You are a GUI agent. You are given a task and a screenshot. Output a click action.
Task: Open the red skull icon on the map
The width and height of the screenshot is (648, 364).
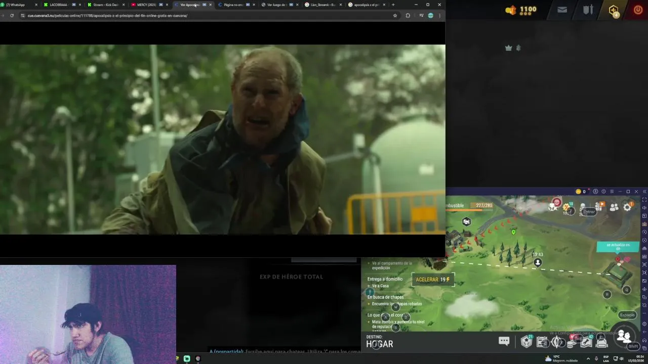[x=557, y=202]
